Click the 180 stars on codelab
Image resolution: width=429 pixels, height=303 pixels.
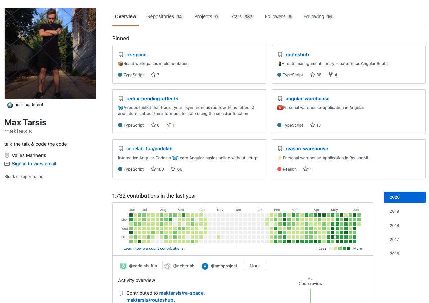[157, 169]
